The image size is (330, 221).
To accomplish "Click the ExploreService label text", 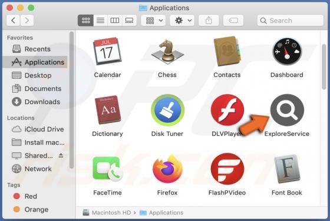I will click(x=287, y=134).
